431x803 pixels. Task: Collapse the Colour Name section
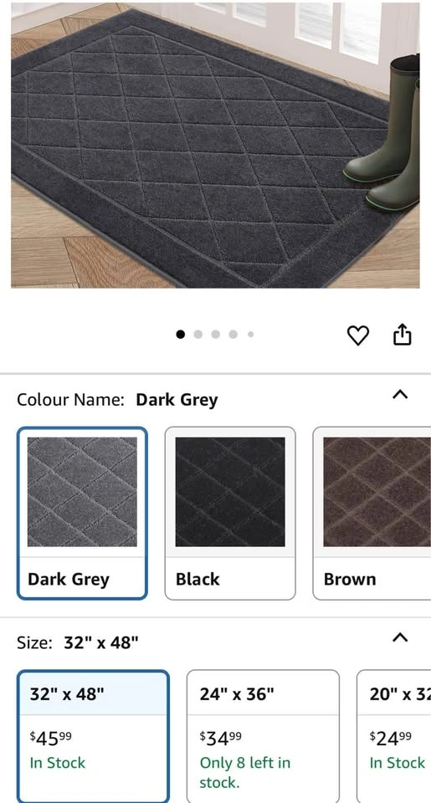click(400, 394)
